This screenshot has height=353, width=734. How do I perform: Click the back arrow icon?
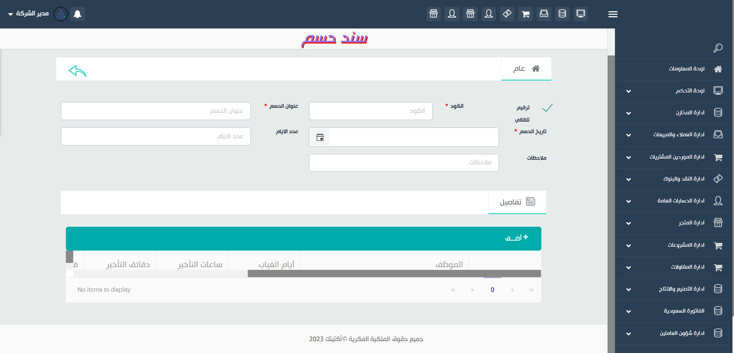[77, 71]
